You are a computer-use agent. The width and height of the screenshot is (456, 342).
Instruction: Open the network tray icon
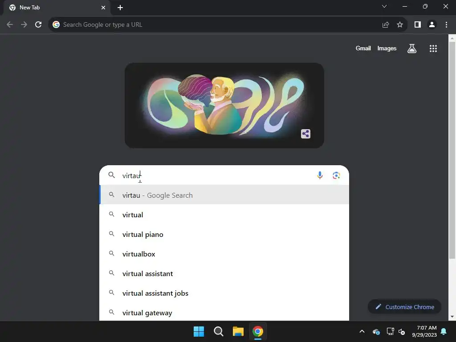(x=390, y=331)
